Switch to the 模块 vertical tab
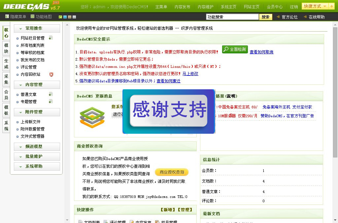The width and height of the screenshot is (338, 223). pyautogui.click(x=6, y=48)
